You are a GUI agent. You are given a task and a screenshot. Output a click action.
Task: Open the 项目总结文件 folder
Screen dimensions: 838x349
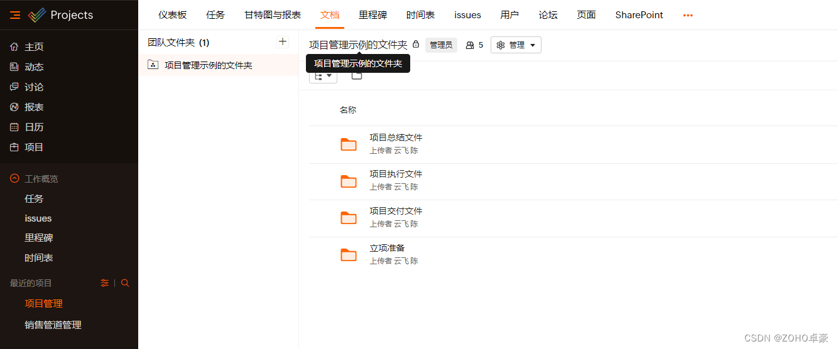[x=396, y=137]
